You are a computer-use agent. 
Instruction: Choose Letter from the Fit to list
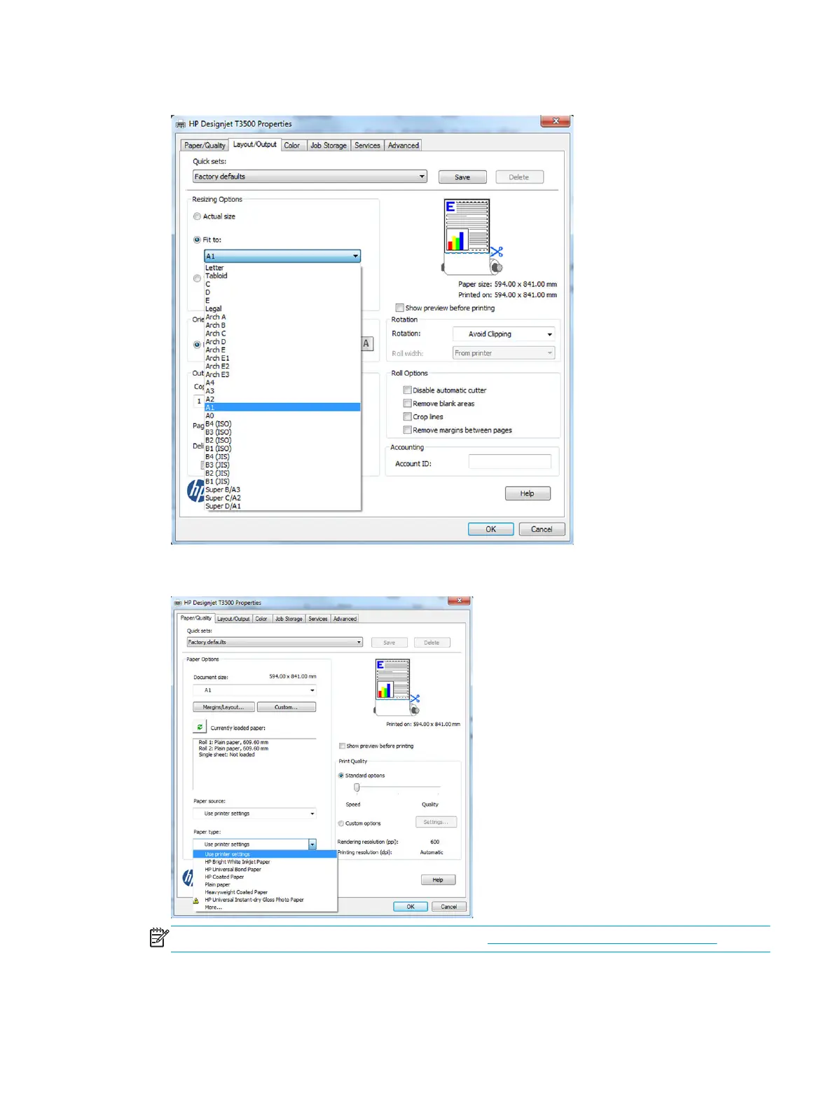point(282,268)
